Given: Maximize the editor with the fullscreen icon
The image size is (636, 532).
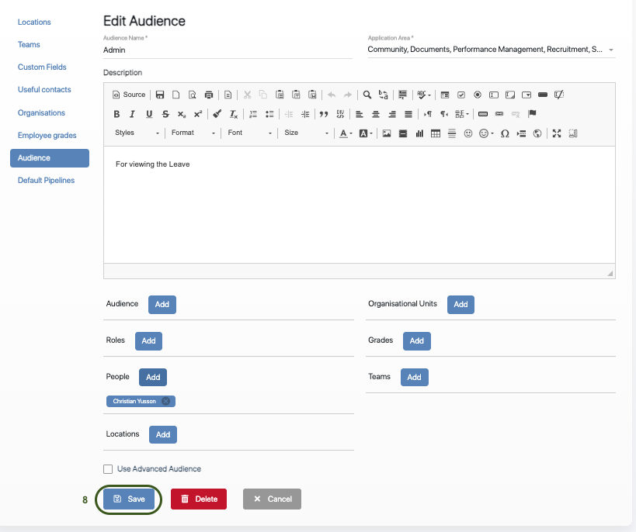Looking at the screenshot, I should pos(556,133).
